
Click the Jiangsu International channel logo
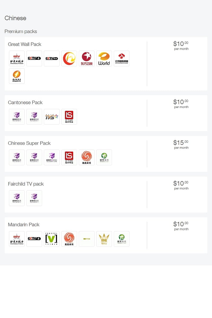tap(122, 59)
